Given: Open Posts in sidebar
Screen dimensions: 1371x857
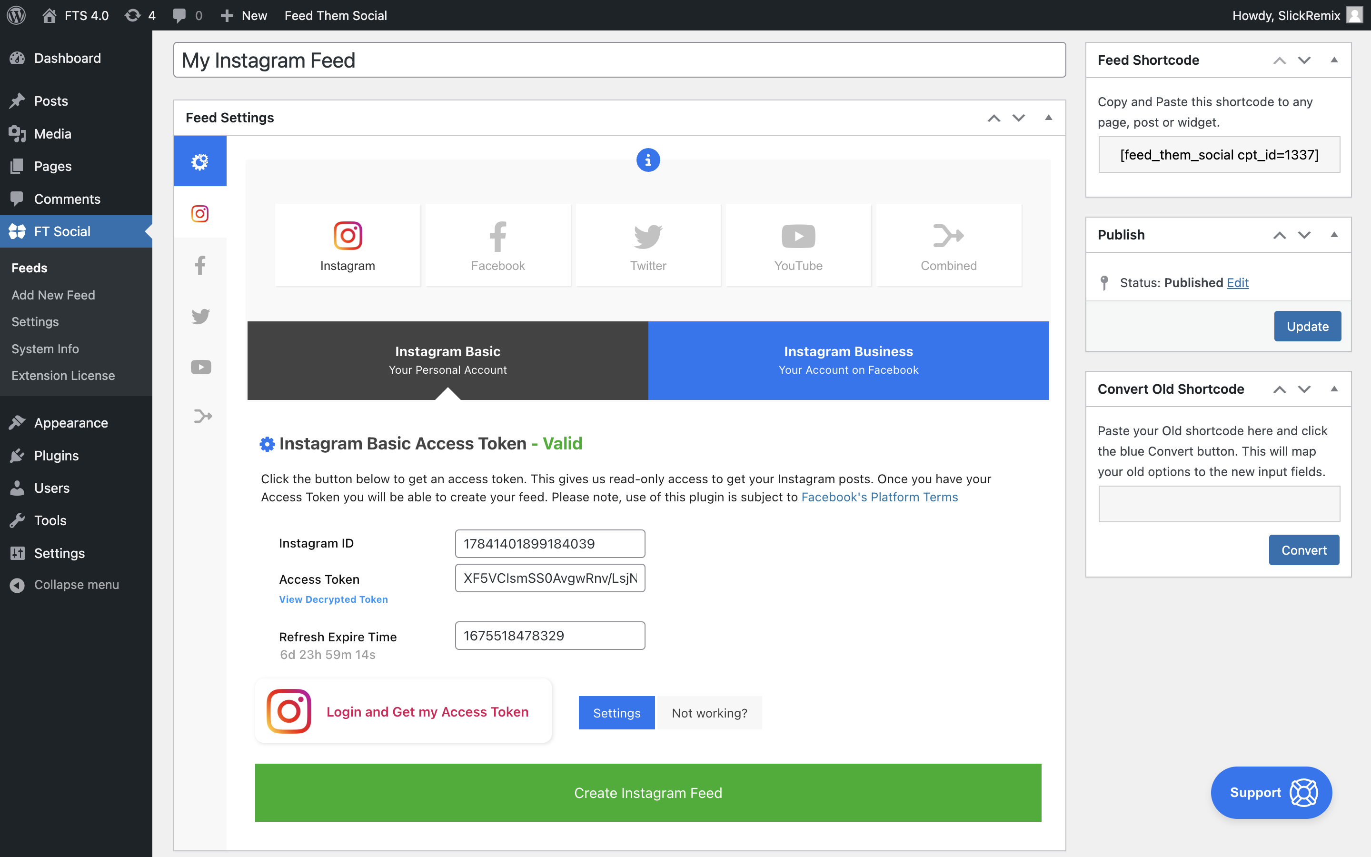Looking at the screenshot, I should click(x=76, y=101).
